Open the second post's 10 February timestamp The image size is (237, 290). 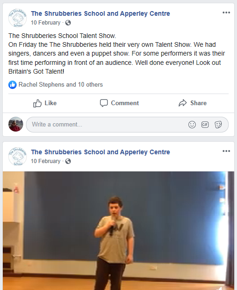[x=45, y=161]
